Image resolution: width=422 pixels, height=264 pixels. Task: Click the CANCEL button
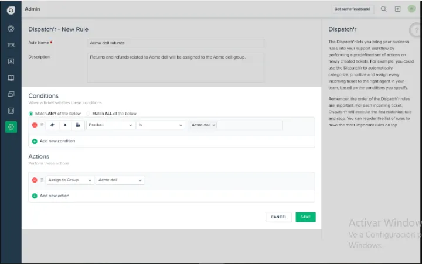278,217
